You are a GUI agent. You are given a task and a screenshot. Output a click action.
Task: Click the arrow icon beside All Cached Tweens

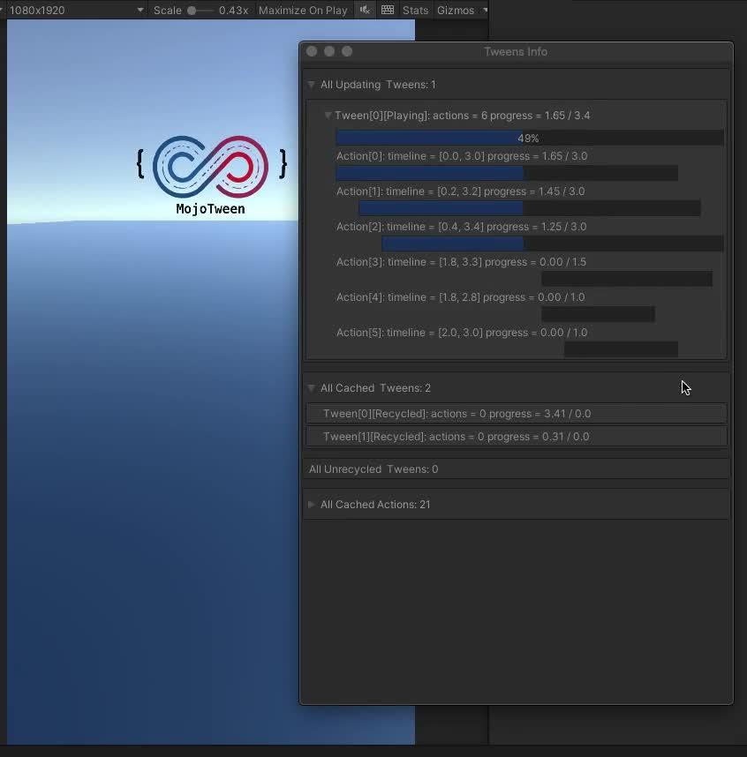311,388
